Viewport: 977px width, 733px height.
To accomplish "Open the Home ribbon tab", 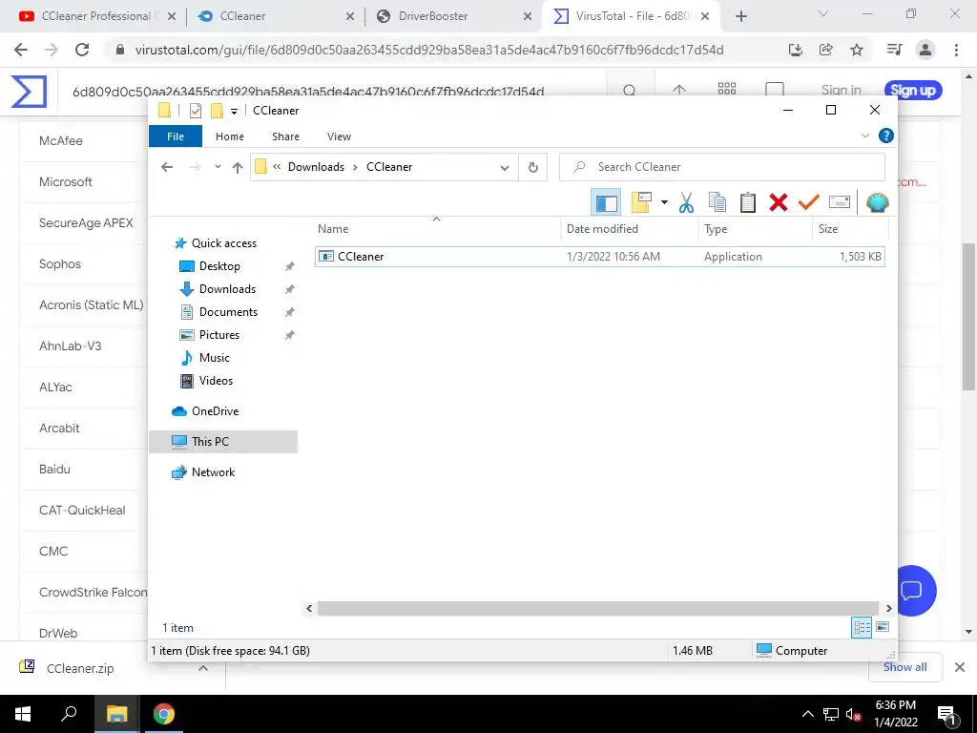I will coord(229,136).
